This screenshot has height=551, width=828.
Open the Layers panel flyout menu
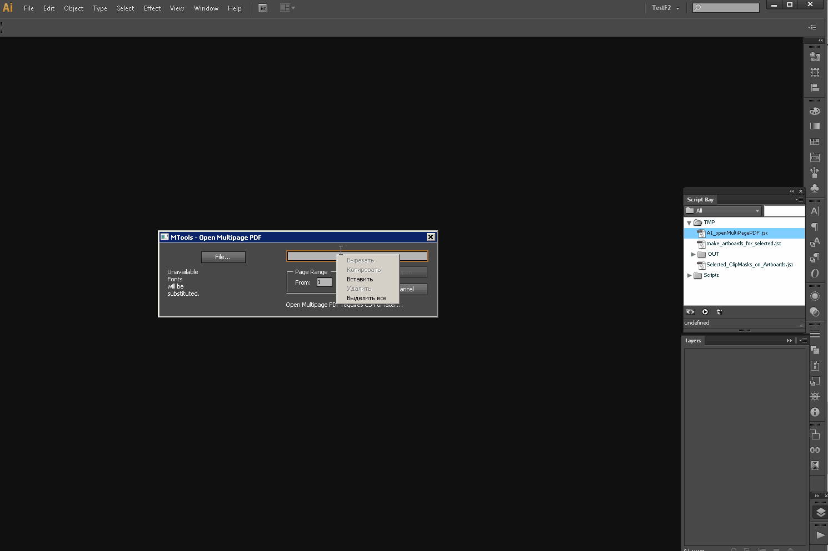(x=802, y=341)
